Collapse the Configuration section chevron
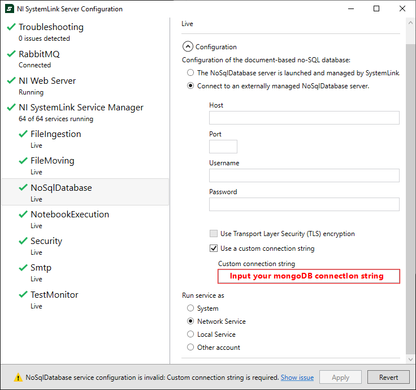 [x=188, y=46]
